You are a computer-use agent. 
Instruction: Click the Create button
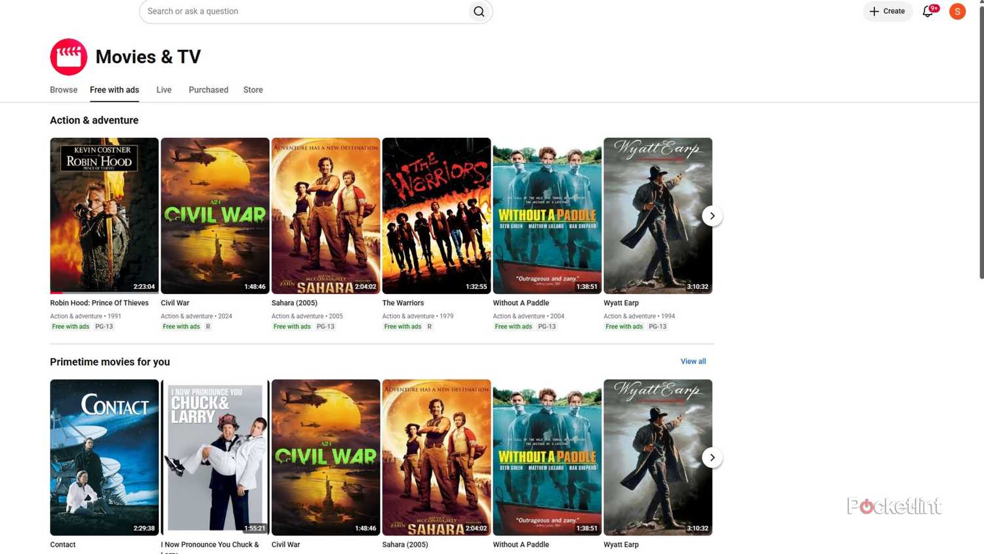[x=888, y=11]
